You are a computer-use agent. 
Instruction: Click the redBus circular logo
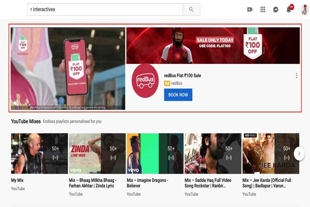145,80
